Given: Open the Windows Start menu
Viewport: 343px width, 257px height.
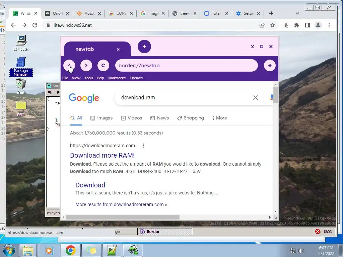Looking at the screenshot, I should pyautogui.click(x=9, y=250).
